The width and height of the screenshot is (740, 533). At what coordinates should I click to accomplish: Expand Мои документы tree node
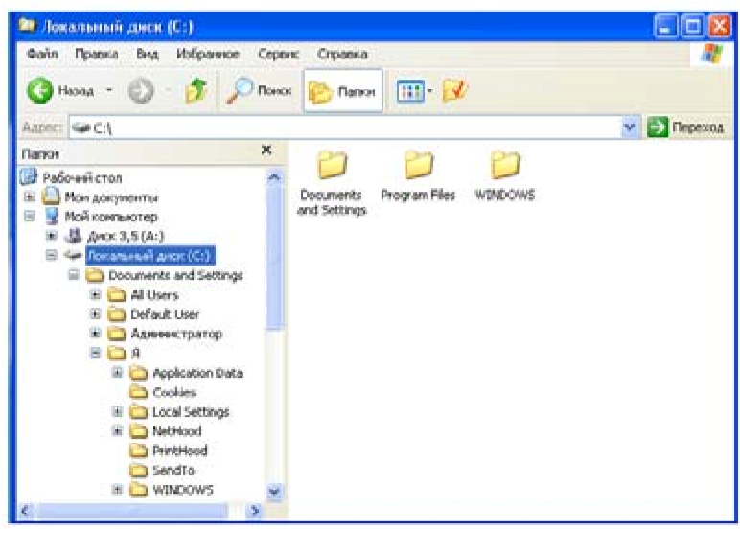[30, 197]
